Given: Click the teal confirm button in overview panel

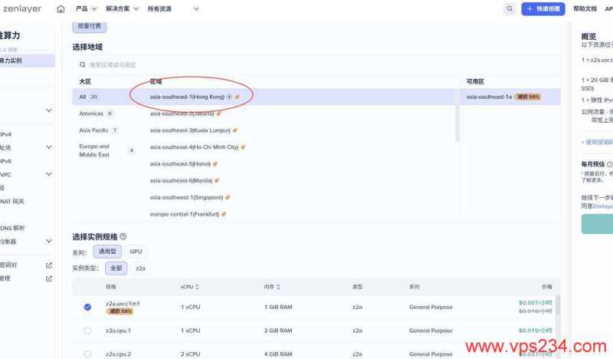Looking at the screenshot, I should [x=597, y=224].
